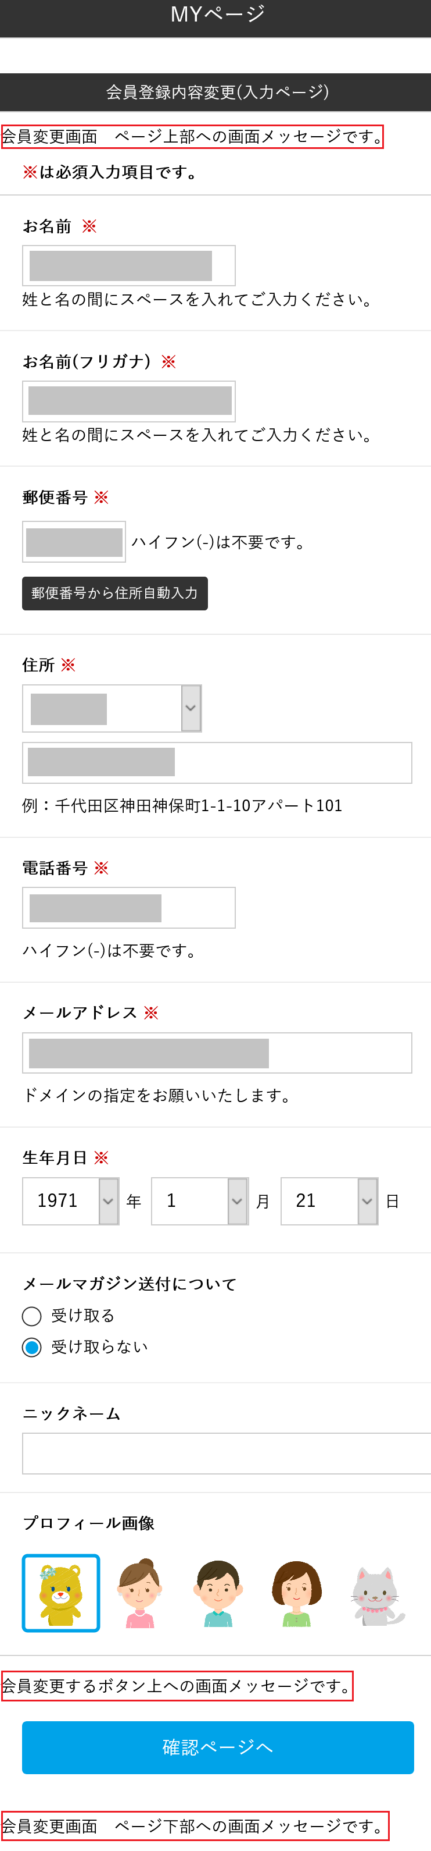Choose the girl with hair bun avatar
Viewport: 431px width, 1851px height.
click(140, 1593)
